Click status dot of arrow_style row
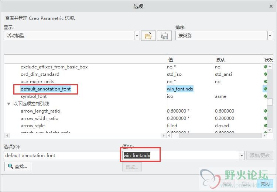This screenshot has height=192, width=277. tap(265, 126)
